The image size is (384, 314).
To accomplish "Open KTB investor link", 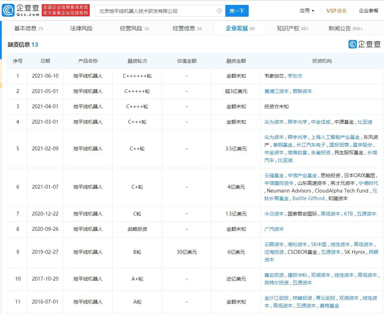I will 348,214.
